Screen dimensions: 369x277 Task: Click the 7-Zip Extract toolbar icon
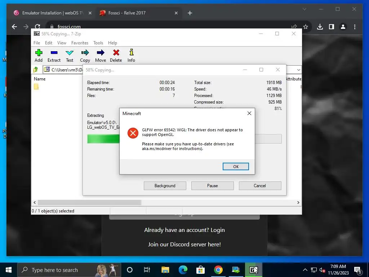[x=54, y=56]
